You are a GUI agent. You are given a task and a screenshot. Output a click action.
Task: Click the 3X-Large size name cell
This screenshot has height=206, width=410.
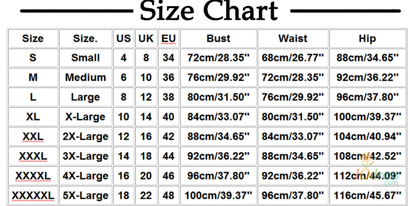(85, 156)
